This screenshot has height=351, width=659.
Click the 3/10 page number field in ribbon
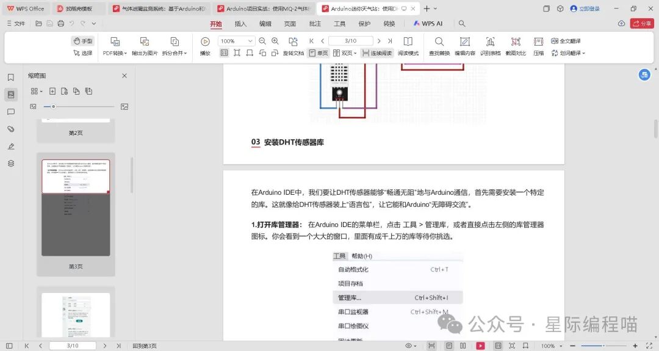tap(350, 41)
